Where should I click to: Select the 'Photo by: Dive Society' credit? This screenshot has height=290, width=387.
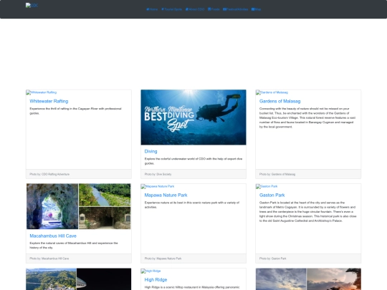[x=158, y=174]
